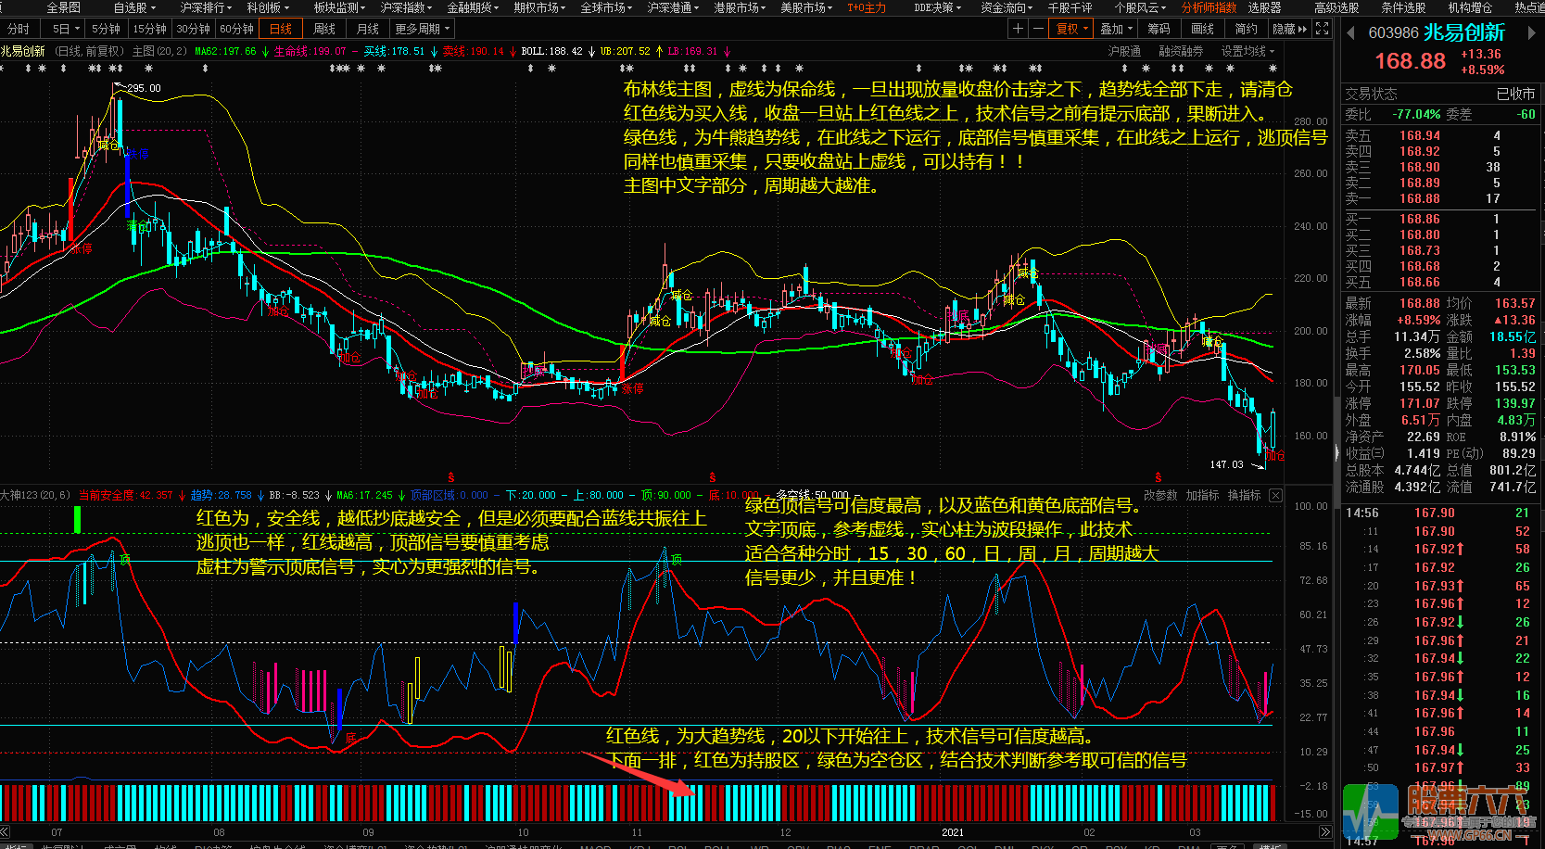1545x849 pixels.
Task: Close the indicator sub-panel with X icon
Action: pos(1276,496)
